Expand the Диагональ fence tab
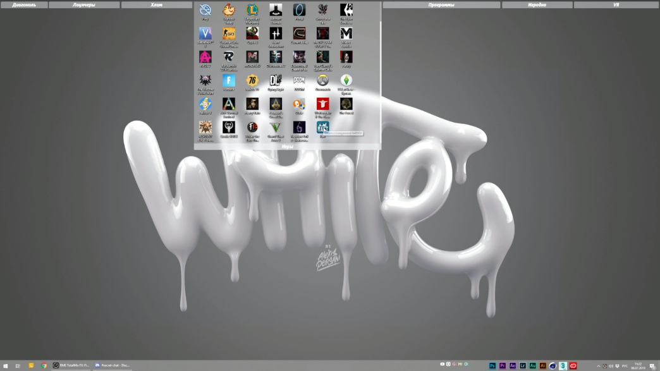Viewport: 660px width, 371px height. [x=24, y=5]
